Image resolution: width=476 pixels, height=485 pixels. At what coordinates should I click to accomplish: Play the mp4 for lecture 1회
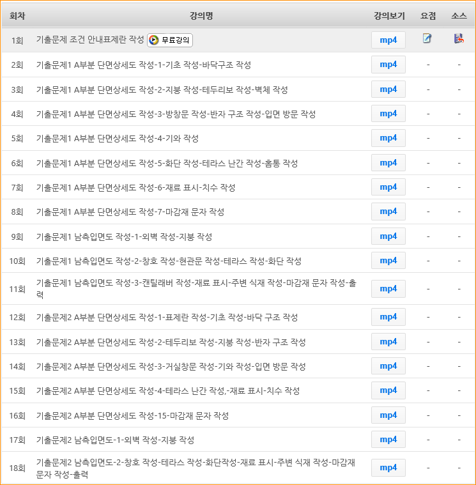point(388,40)
